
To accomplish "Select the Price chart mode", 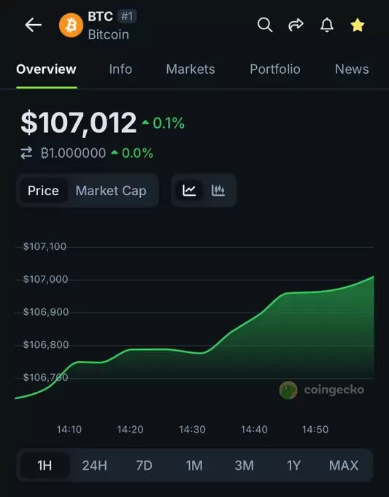I will coord(43,191).
